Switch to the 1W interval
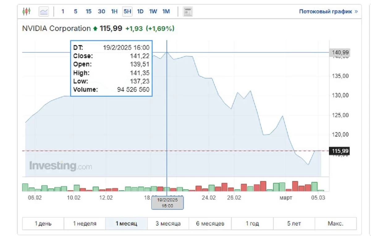The image size is (371, 236). click(153, 12)
